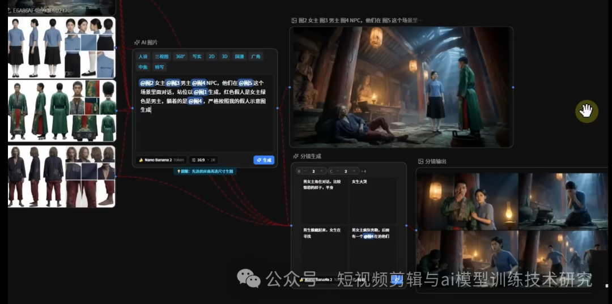This screenshot has height=304, width=612.
Task: Toggle the 三视图 style tag
Action: 161,57
